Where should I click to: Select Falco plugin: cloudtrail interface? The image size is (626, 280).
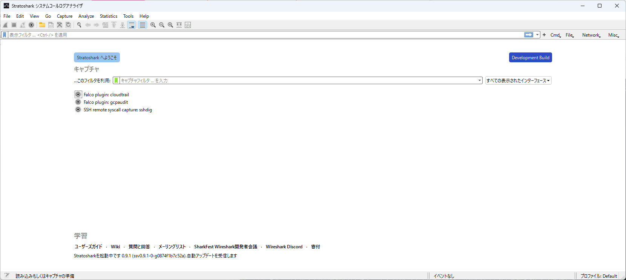coord(106,95)
